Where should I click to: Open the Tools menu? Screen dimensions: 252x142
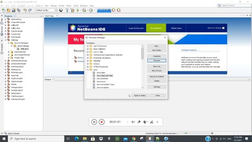[x=76, y=6]
